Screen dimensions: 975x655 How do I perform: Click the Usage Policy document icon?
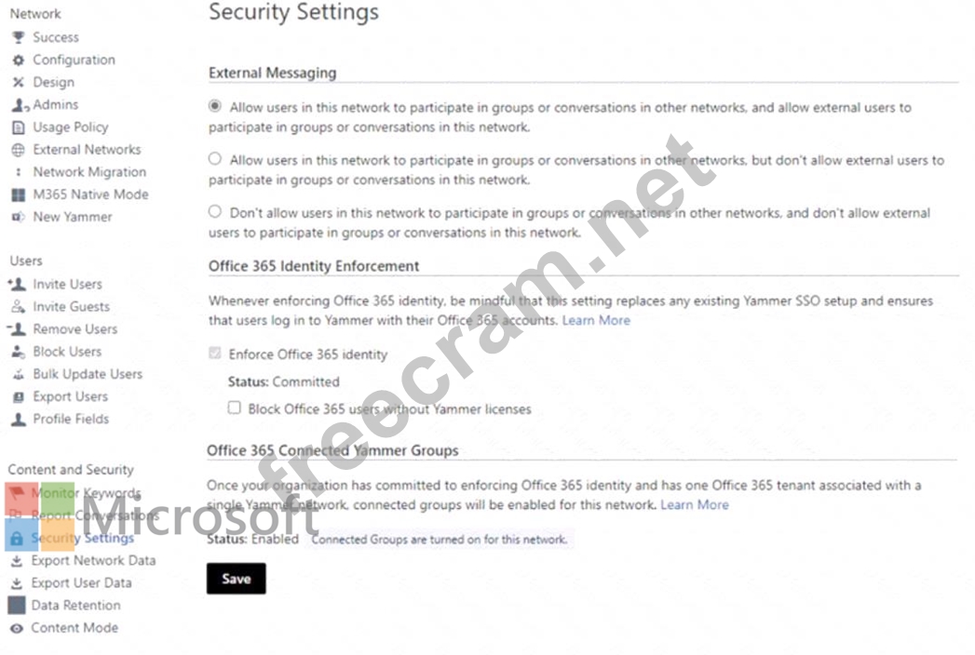[17, 127]
